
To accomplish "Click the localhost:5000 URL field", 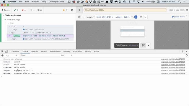I will (125, 10).
